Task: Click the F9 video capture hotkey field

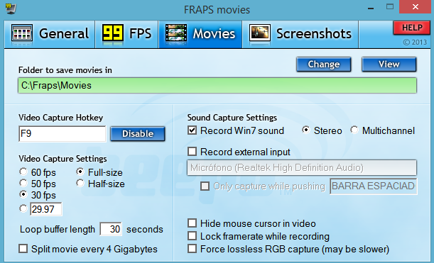Action: click(x=63, y=134)
